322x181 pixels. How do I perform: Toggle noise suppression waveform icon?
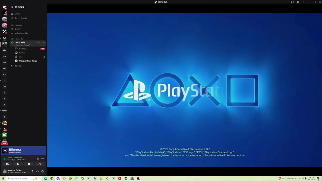38,159
